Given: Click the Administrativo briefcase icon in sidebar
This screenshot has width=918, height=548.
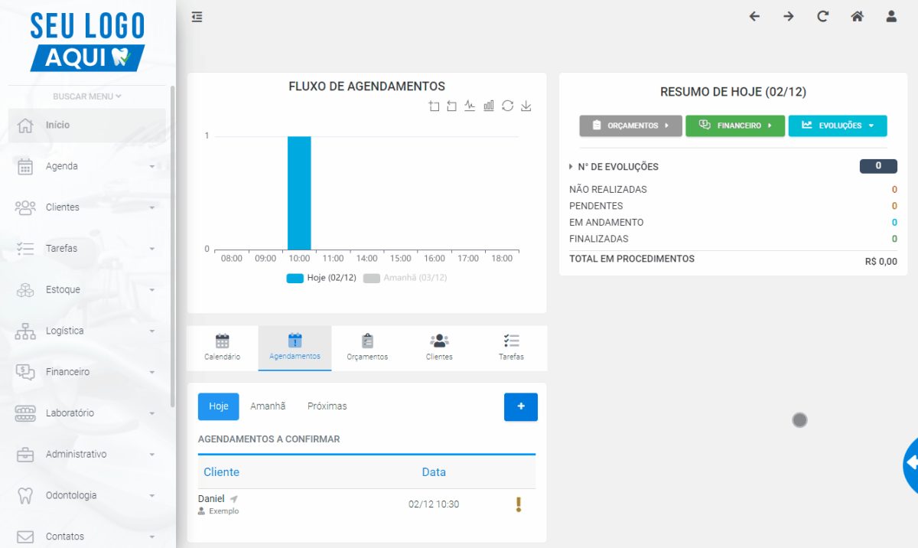Looking at the screenshot, I should 25,455.
